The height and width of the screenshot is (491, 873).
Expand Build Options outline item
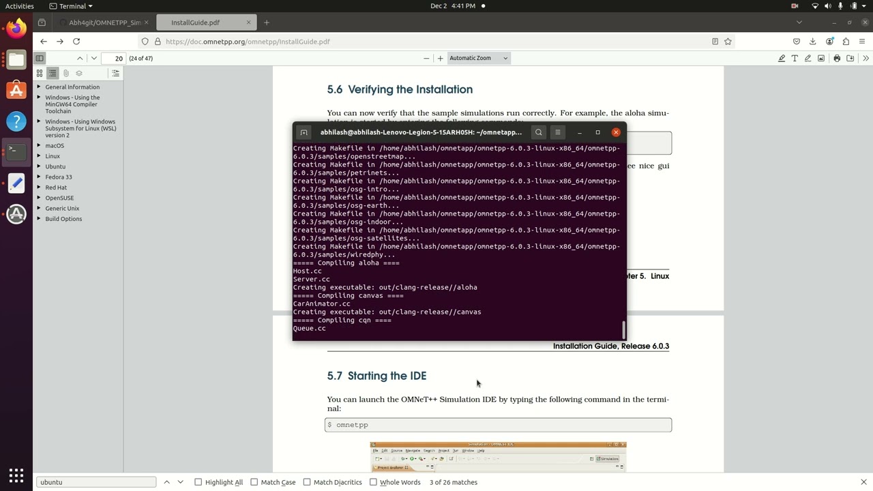coord(39,219)
